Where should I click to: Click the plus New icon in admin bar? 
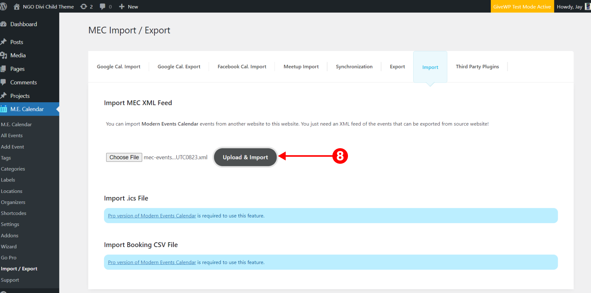pos(122,7)
